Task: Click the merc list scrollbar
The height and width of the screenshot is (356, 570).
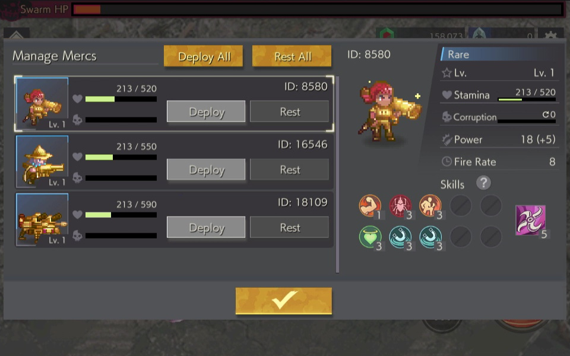Action: [x=337, y=174]
